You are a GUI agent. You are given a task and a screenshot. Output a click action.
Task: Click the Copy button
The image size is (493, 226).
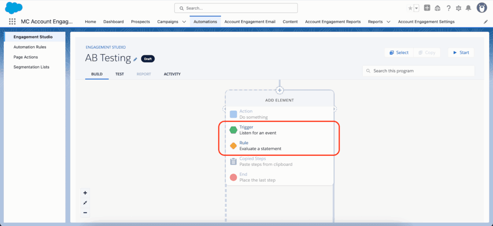[x=427, y=52]
